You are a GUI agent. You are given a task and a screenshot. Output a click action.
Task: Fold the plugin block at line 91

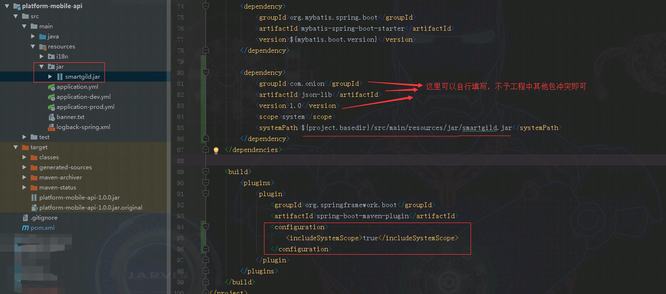(206, 194)
